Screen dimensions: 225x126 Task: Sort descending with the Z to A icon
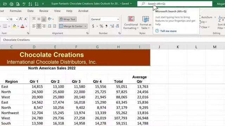point(37,4)
